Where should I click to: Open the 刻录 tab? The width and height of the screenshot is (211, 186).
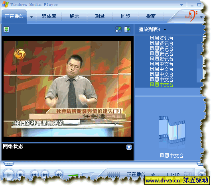coord(100,16)
